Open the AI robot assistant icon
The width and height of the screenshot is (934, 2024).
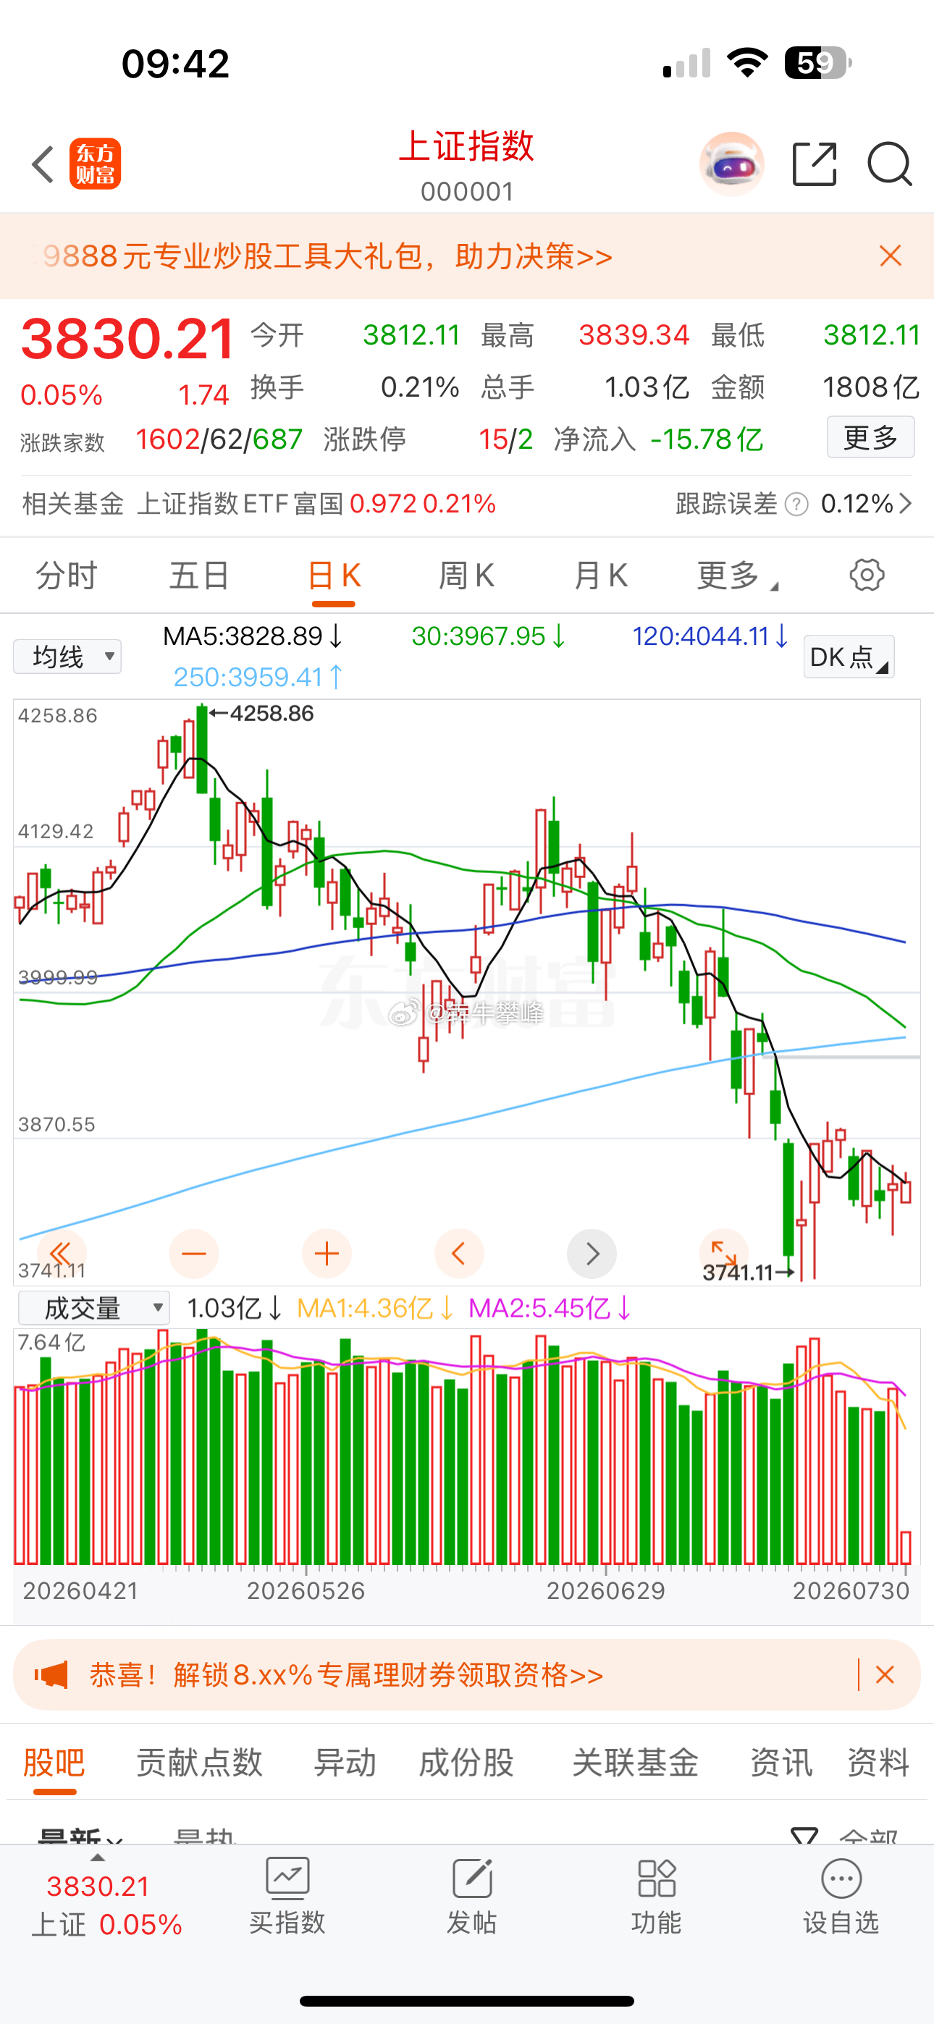coord(731,164)
